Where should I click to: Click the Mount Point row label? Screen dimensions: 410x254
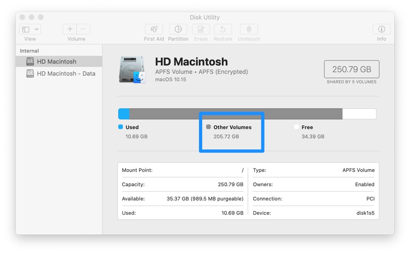(x=137, y=170)
